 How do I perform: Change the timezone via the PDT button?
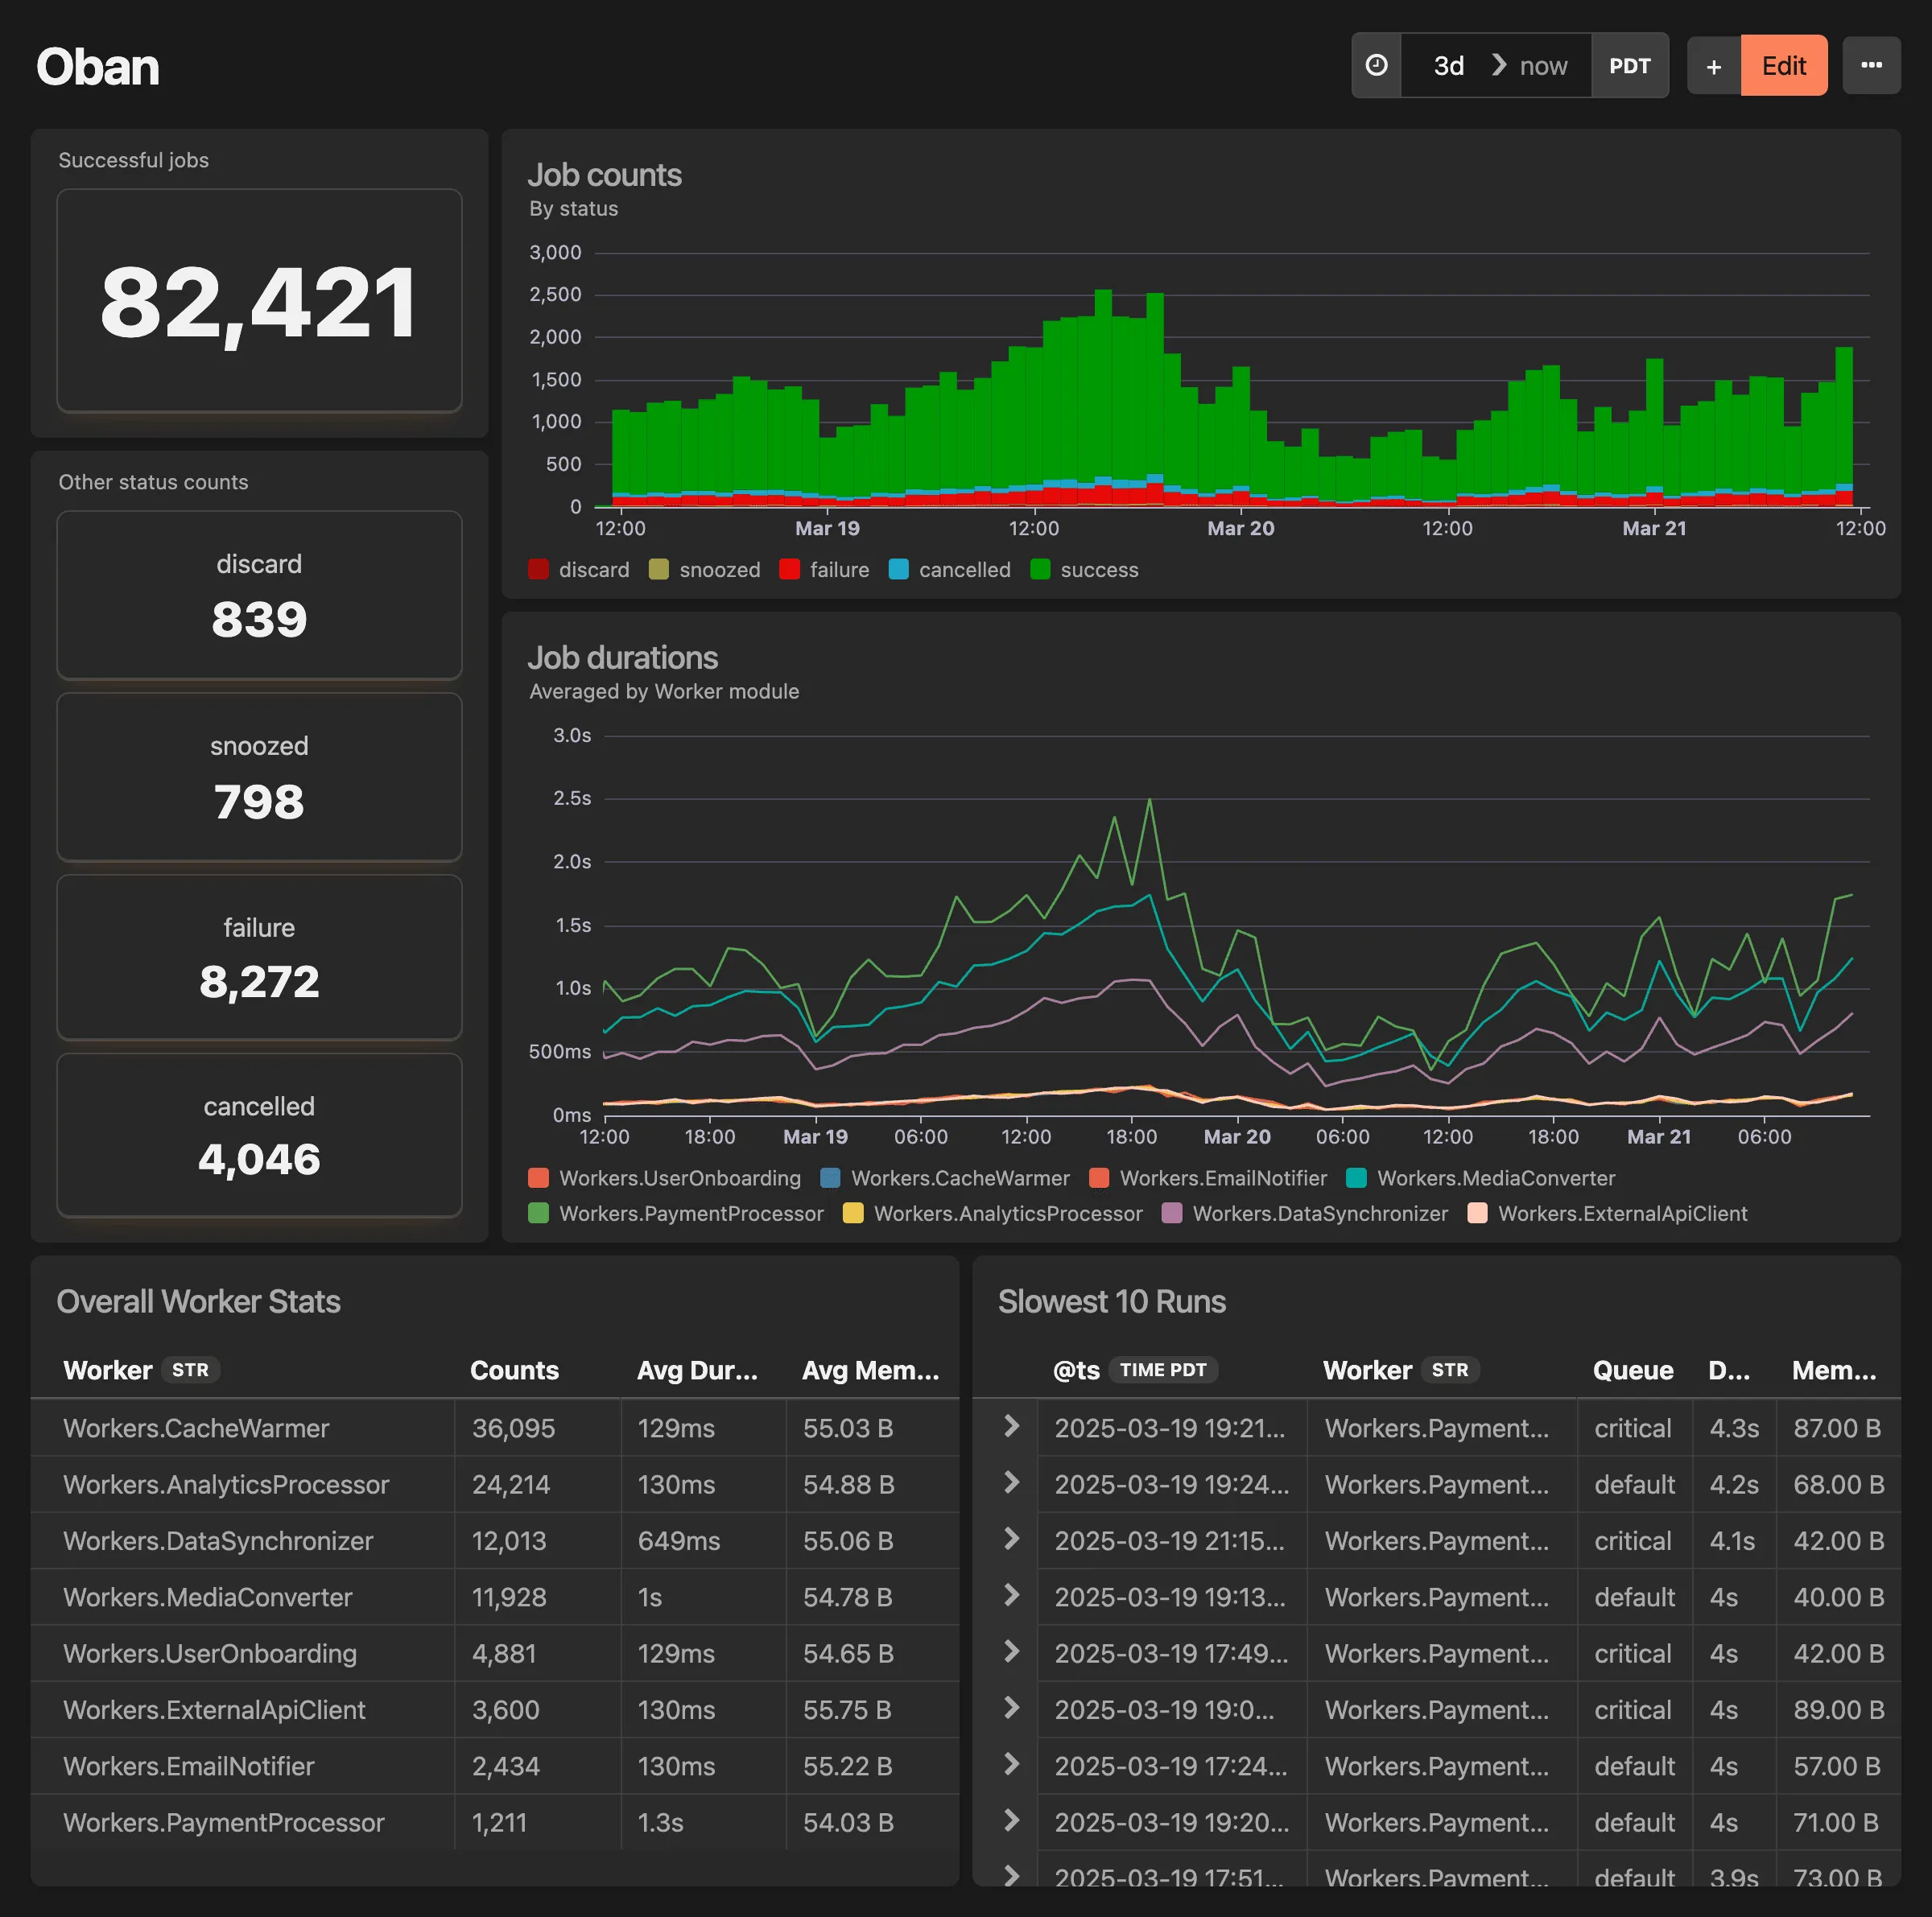click(1630, 65)
